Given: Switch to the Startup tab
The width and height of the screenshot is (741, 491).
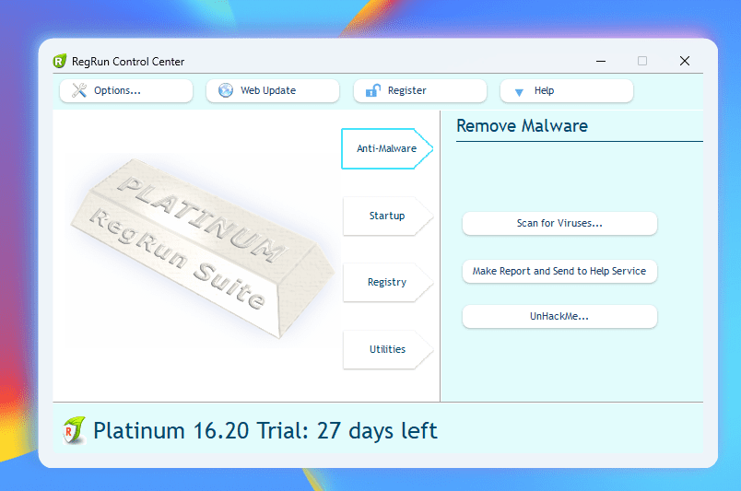Looking at the screenshot, I should click(x=386, y=216).
